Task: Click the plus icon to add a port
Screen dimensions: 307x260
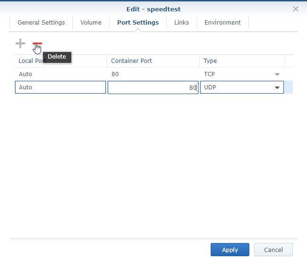Action: click(x=20, y=43)
